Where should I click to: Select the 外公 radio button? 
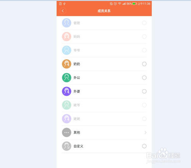[x=144, y=78]
